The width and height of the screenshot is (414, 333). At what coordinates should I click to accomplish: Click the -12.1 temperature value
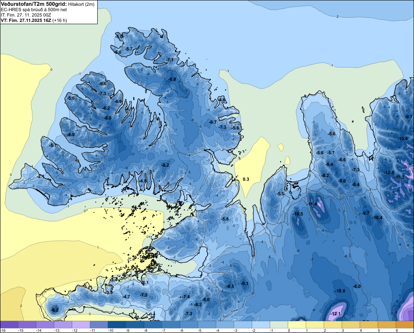[336, 314]
